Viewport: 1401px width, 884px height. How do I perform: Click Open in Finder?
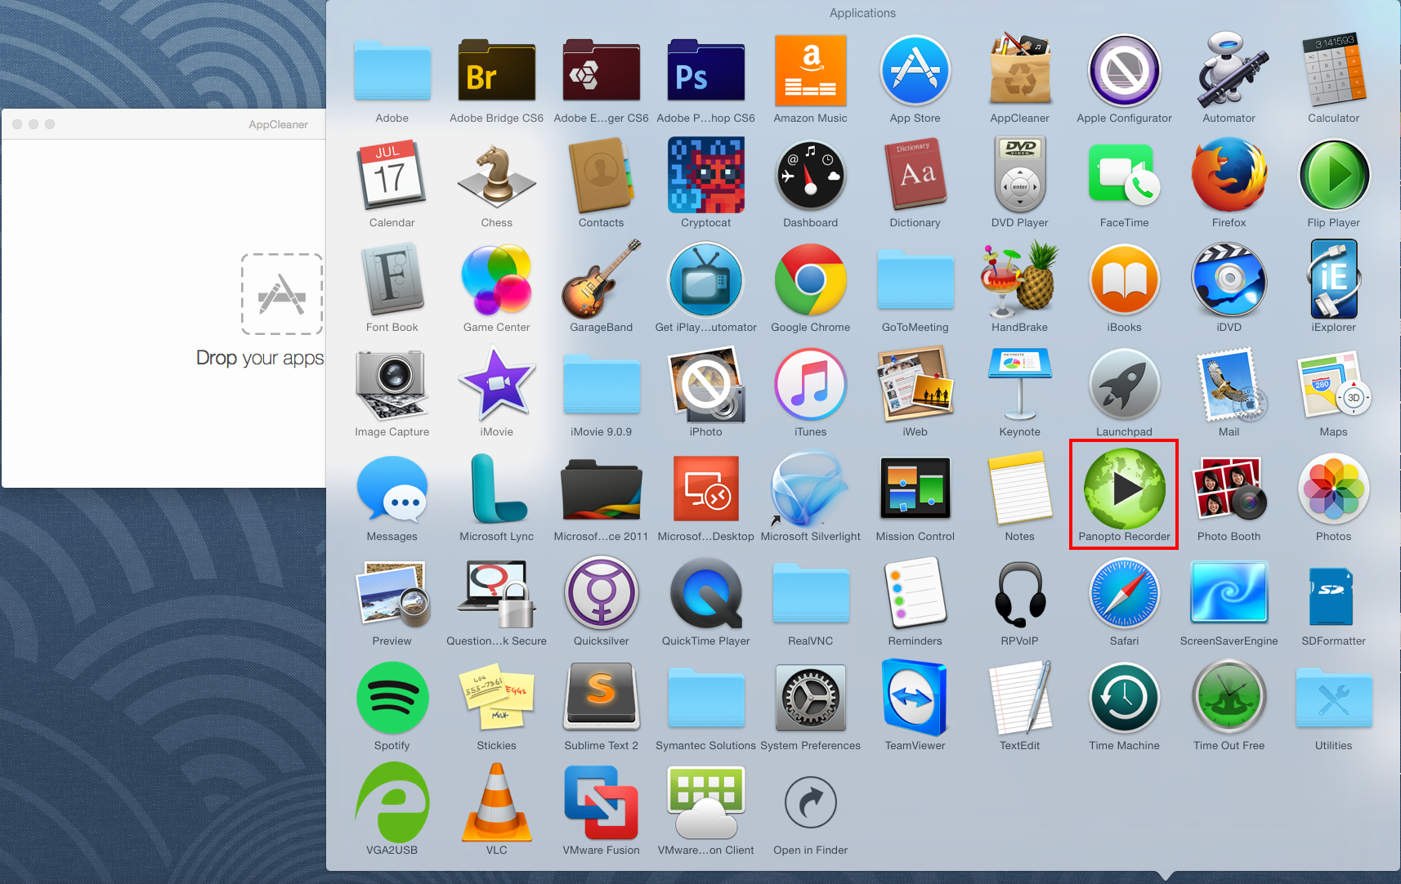tap(810, 804)
